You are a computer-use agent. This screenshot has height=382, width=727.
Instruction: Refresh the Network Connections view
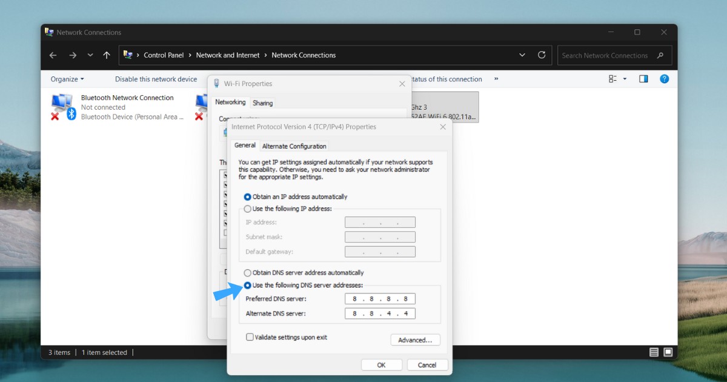542,55
